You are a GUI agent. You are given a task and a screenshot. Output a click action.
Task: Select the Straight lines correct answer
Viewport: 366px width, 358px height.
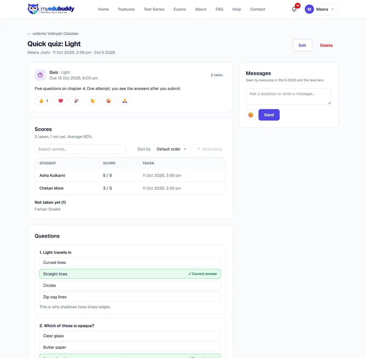[130, 274]
